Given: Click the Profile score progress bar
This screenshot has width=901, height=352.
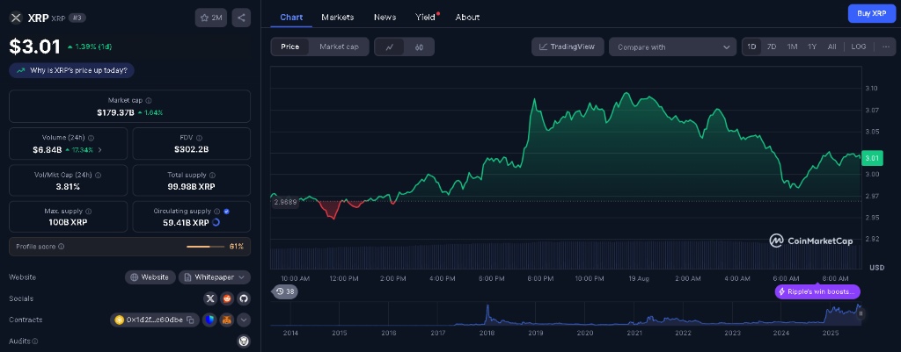Looking at the screenshot, I should point(206,247).
